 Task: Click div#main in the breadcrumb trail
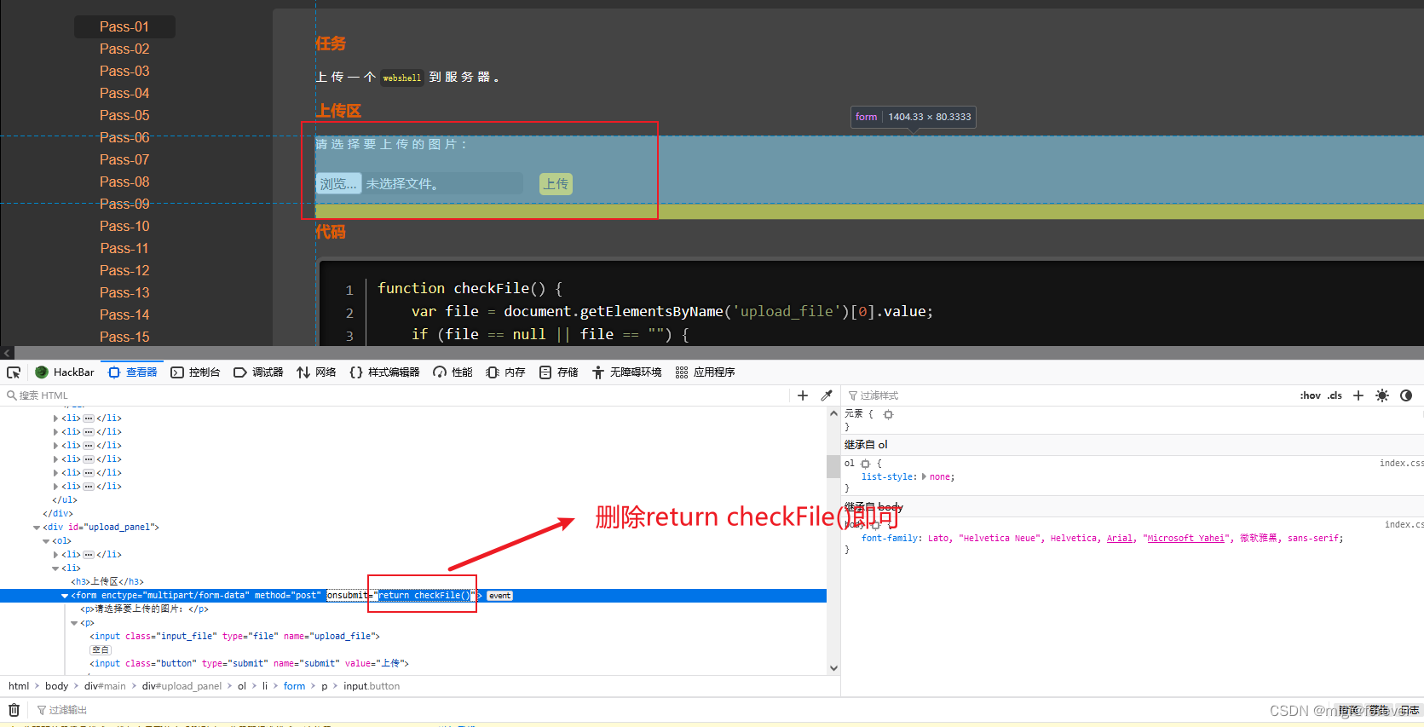tap(105, 686)
